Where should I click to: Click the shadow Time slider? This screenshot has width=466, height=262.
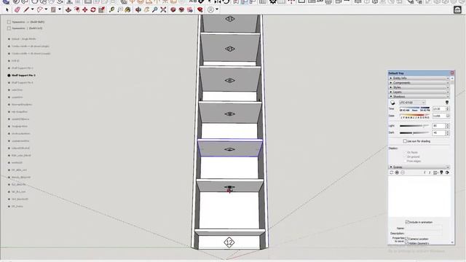click(x=414, y=108)
